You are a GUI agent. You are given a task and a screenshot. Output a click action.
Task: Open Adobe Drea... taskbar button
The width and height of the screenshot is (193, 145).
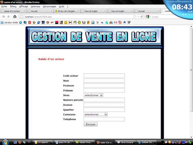tap(84, 142)
